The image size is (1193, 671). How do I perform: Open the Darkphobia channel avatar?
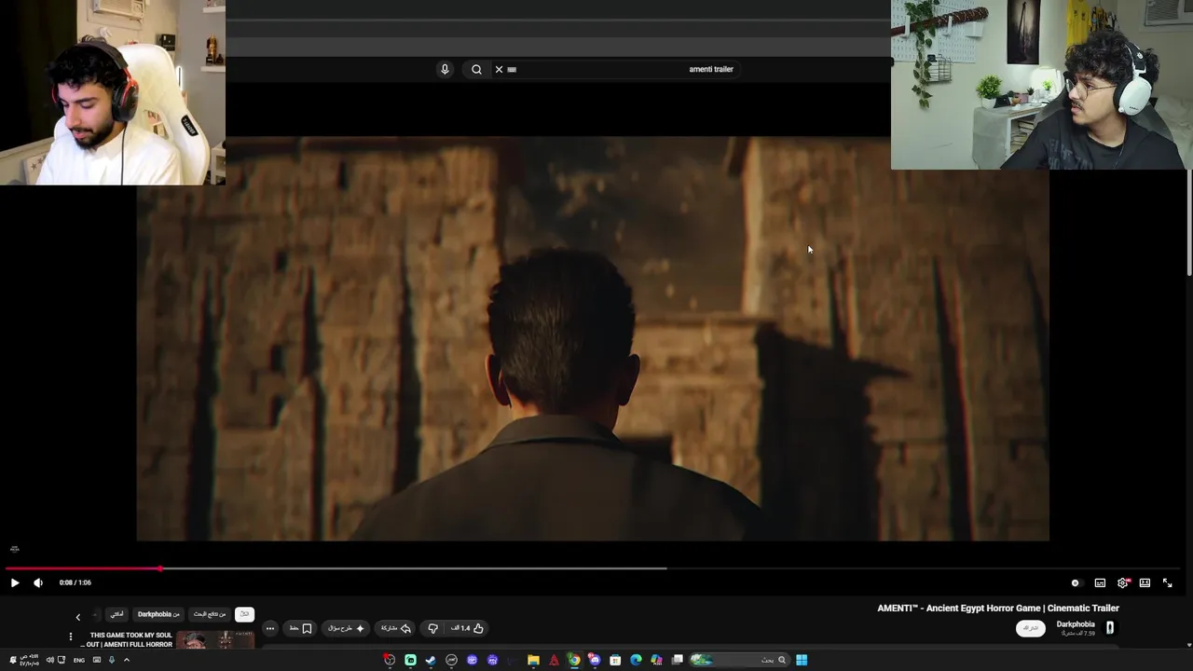tap(1109, 628)
